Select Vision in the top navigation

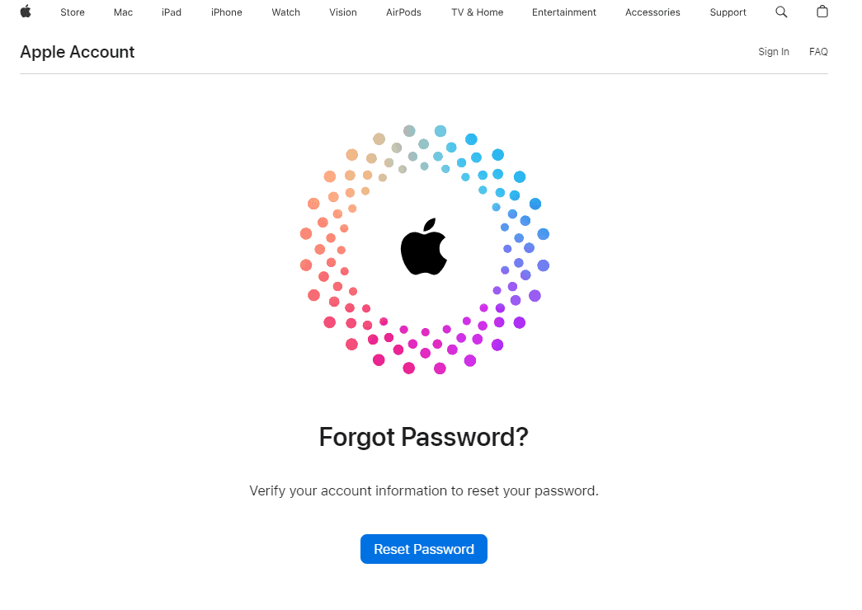(x=343, y=12)
